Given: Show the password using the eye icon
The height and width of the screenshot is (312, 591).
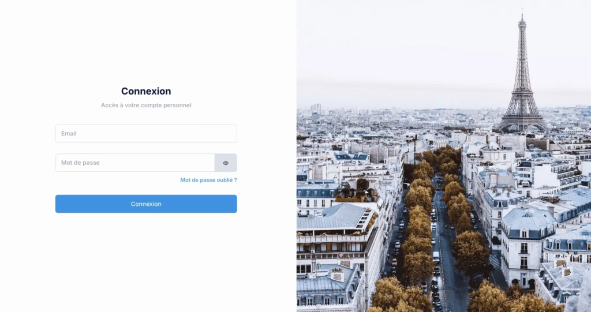Looking at the screenshot, I should [226, 163].
